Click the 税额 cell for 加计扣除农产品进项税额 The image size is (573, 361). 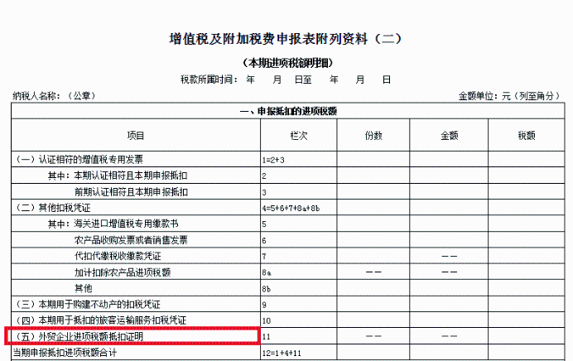pyautogui.click(x=527, y=272)
